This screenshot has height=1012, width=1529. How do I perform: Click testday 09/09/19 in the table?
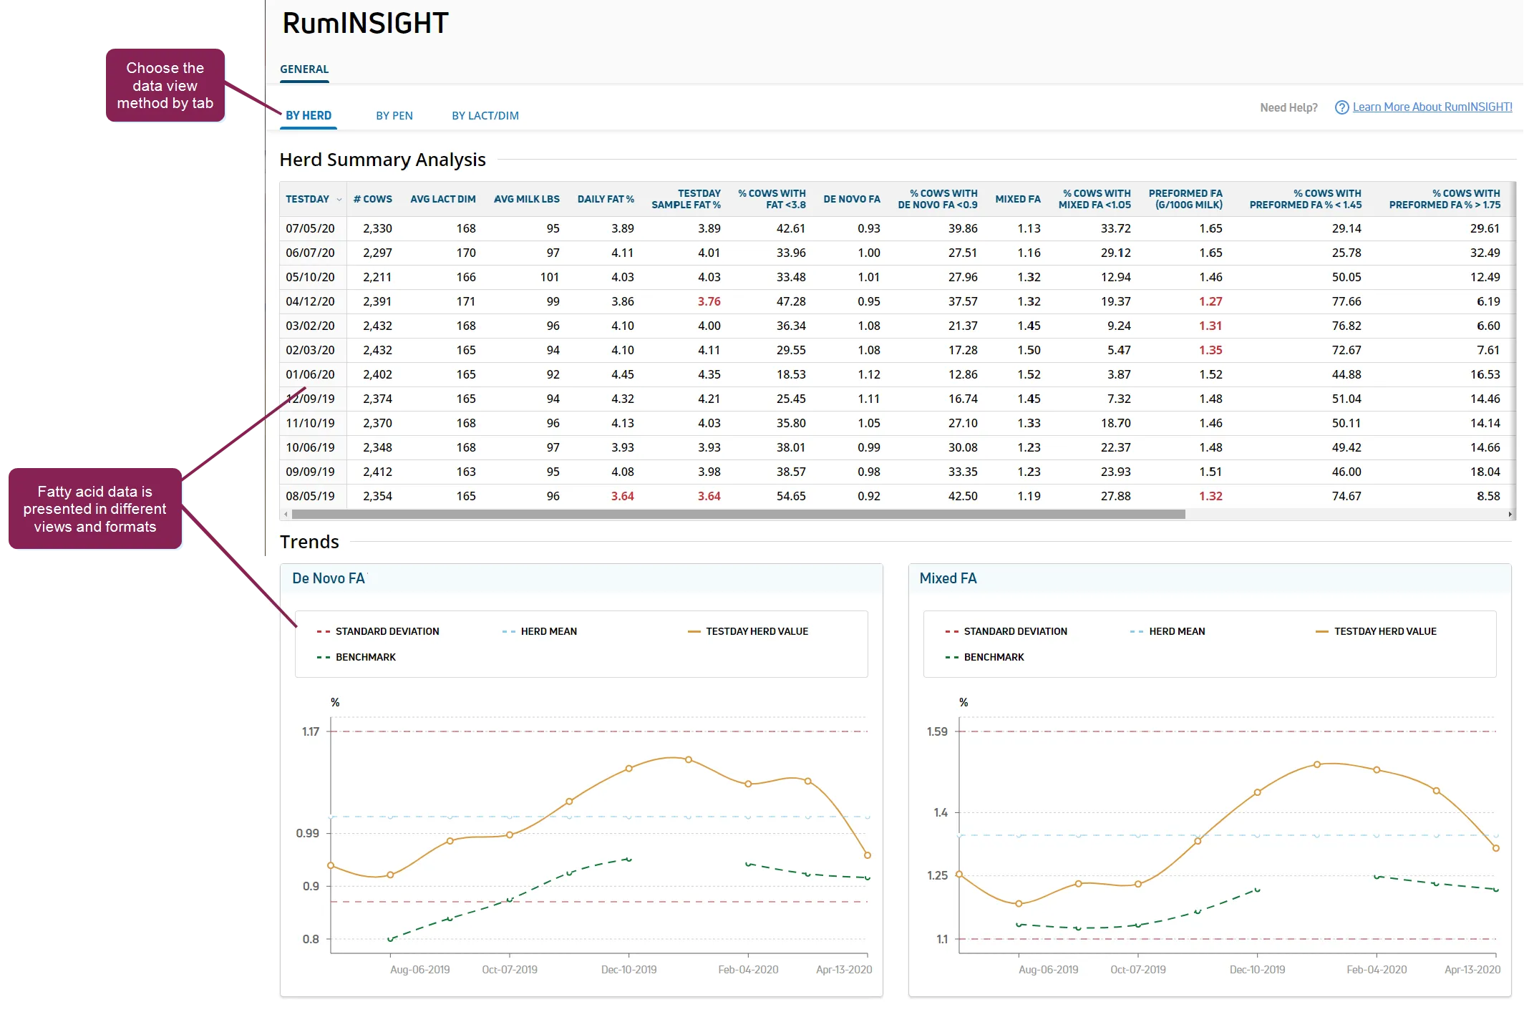point(310,472)
